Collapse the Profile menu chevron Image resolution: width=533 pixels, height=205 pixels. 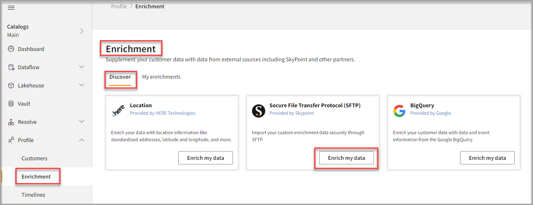pyautogui.click(x=82, y=140)
